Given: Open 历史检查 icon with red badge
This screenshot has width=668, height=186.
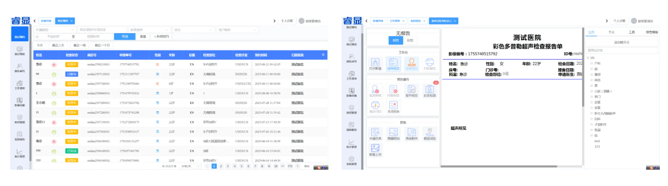Looking at the screenshot, I should [x=430, y=92].
